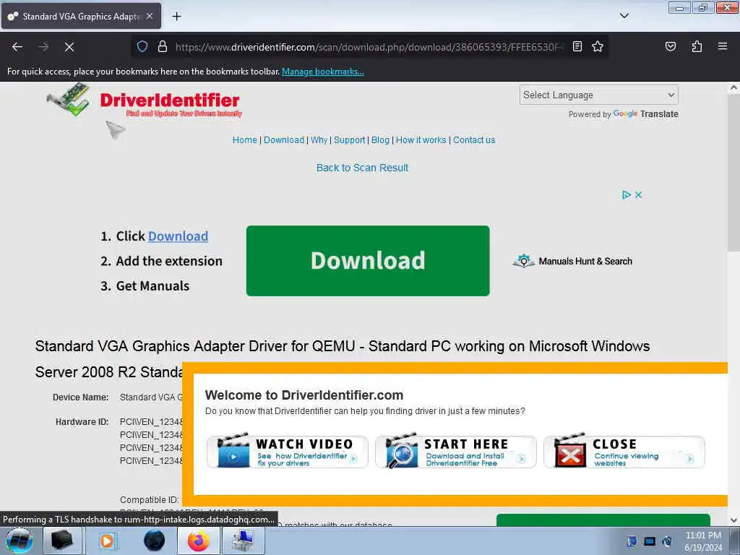Click the address bar URL field
The image size is (740, 555).
click(x=369, y=47)
